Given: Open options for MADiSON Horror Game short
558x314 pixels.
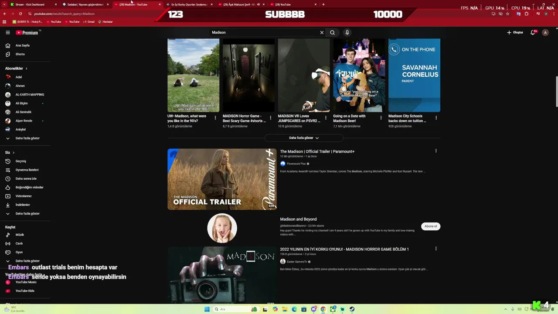Looking at the screenshot, I should coord(270,118).
